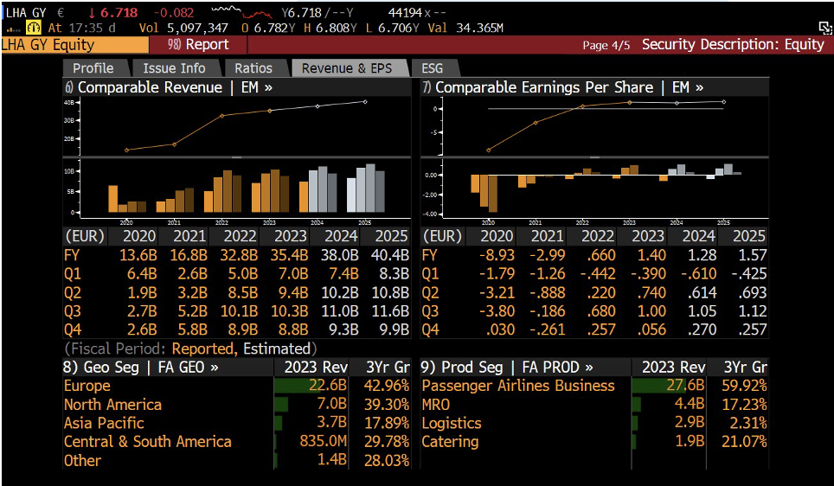
Task: Select Central & South America row
Action: click(237, 441)
